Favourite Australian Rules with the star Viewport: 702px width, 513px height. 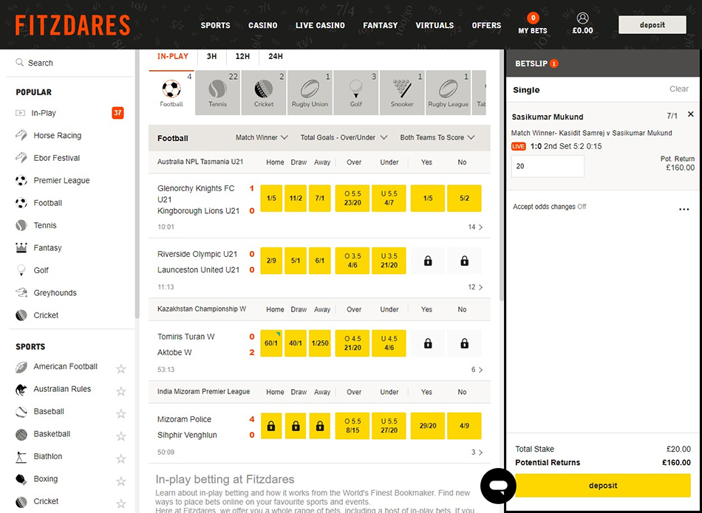[x=121, y=391]
